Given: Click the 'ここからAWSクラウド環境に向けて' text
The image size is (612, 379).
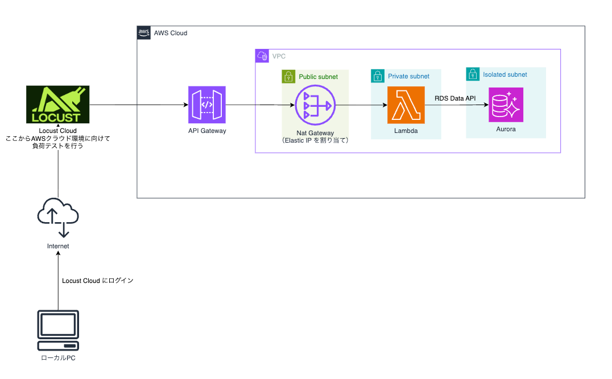Looking at the screenshot, I should pyautogui.click(x=58, y=139).
